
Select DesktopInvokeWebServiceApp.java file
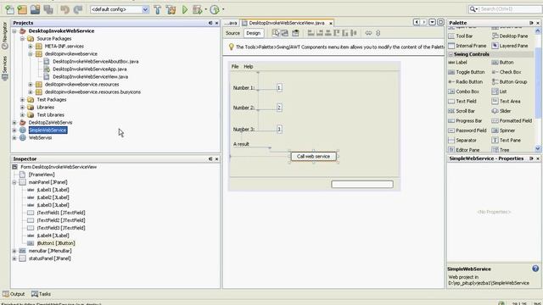pyautogui.click(x=89, y=69)
